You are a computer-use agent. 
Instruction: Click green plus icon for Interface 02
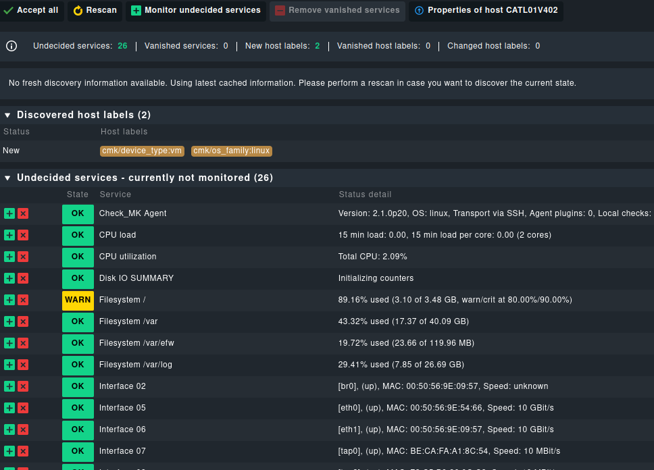pos(9,386)
